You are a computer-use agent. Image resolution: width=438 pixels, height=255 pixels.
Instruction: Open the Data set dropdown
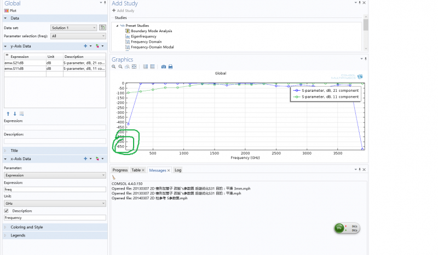coord(73,27)
